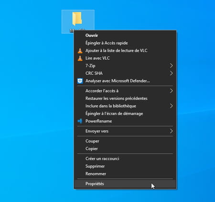Expand the 'Envoyer vers' submenu arrow
This screenshot has width=215, height=202.
click(x=171, y=131)
